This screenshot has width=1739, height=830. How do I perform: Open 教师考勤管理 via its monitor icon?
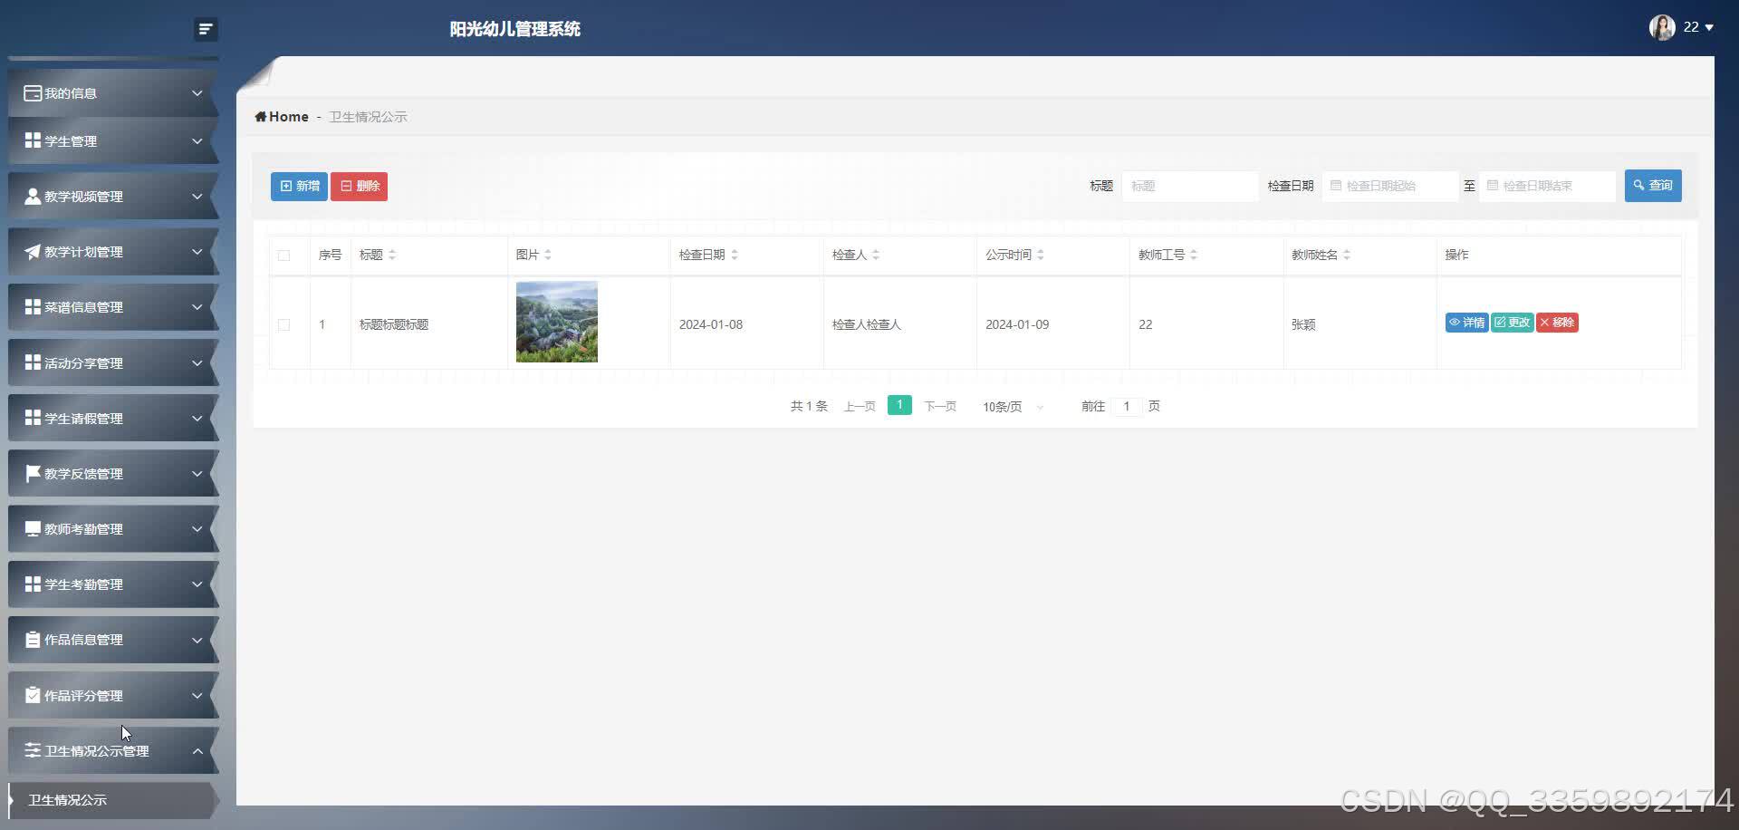[x=33, y=528]
